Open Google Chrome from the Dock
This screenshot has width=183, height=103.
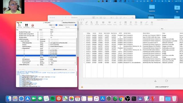click(121, 99)
